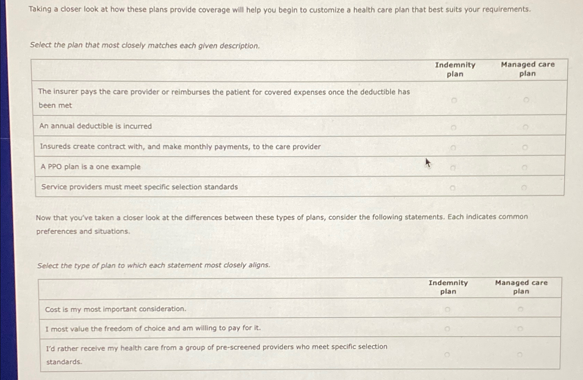The image size is (583, 380).
Task: Select Indemnity plan for the deductible reimbursement description
Action: [454, 100]
